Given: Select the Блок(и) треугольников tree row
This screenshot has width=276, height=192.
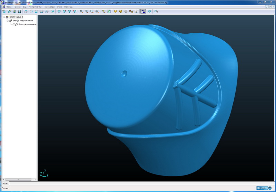Looking at the screenshot, I should pyautogui.click(x=22, y=21).
